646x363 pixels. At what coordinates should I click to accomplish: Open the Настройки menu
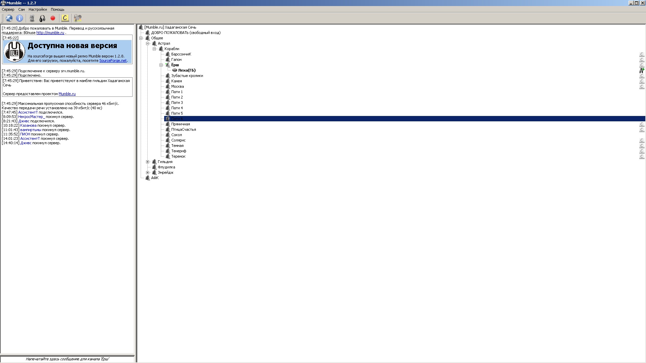click(x=38, y=9)
